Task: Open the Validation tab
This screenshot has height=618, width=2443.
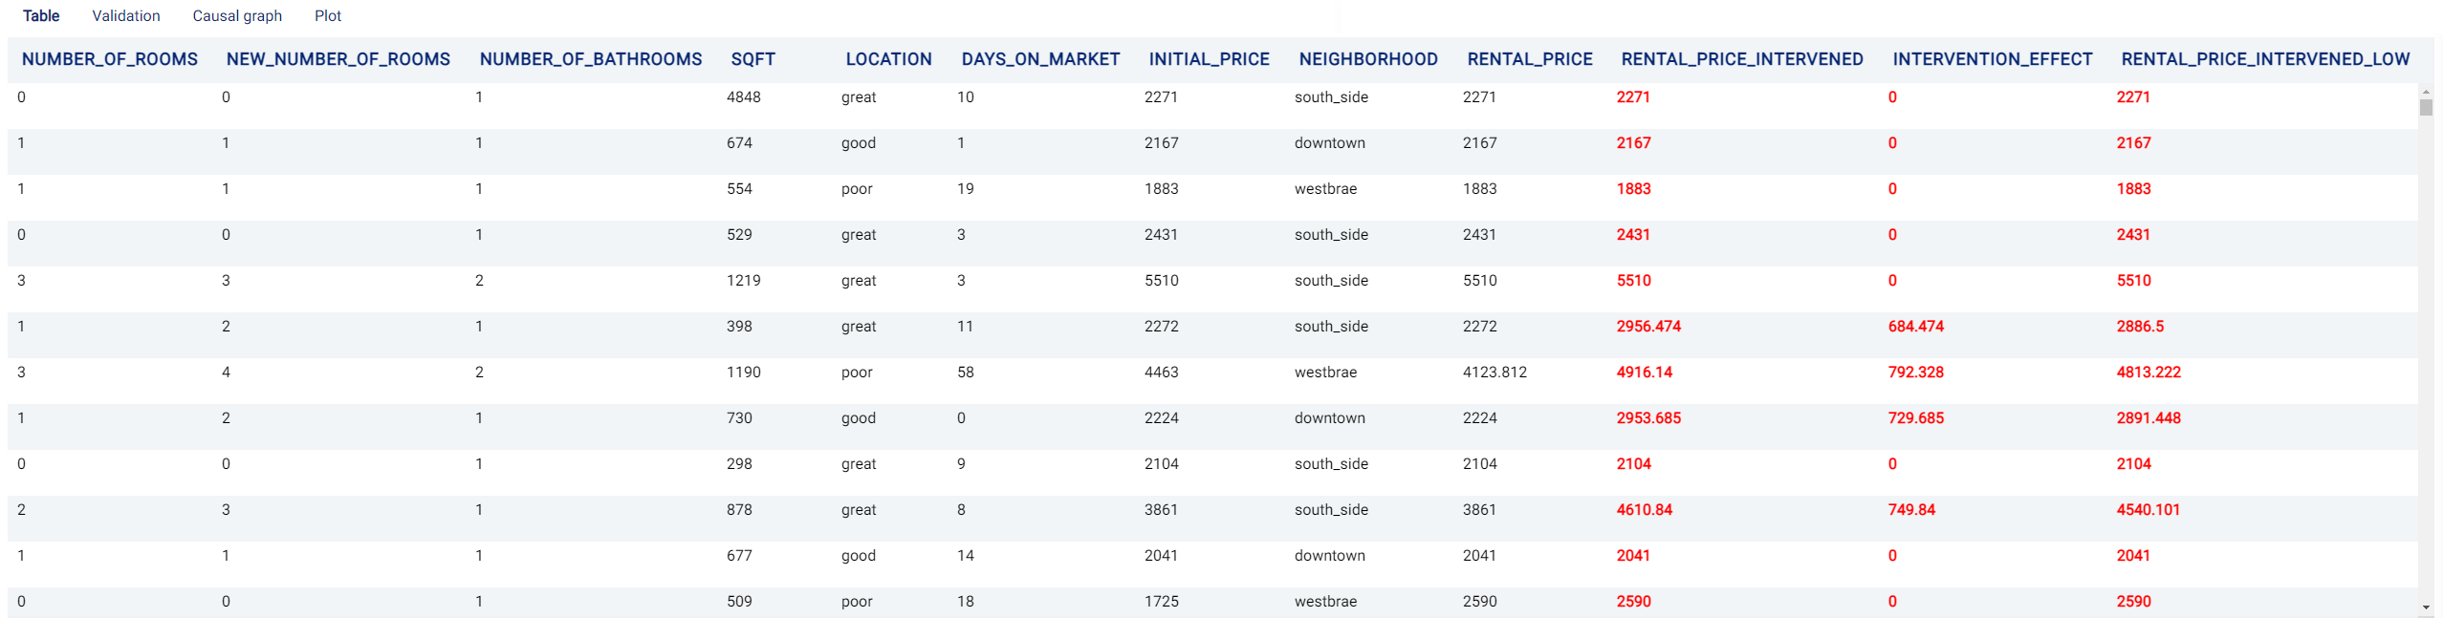Action: tap(126, 15)
